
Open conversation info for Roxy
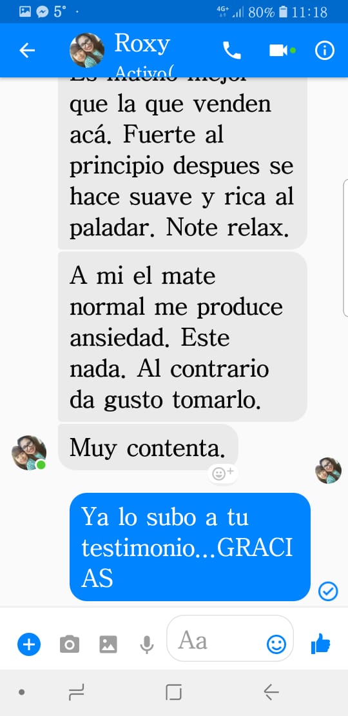325,50
